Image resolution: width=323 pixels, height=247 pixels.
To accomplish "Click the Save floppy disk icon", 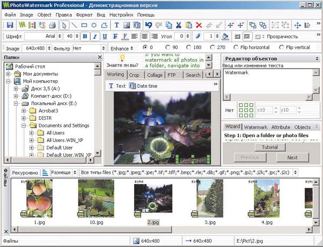I will click(10, 25).
